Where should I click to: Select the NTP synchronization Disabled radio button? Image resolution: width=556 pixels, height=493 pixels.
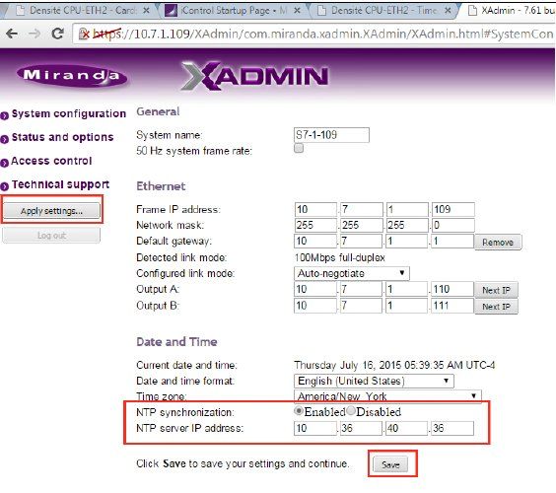click(x=351, y=411)
